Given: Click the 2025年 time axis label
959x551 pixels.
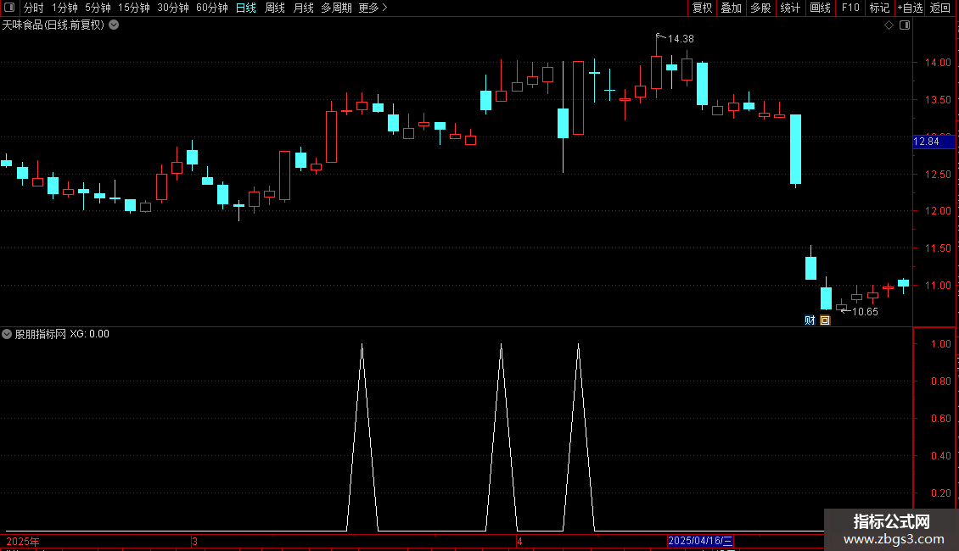Looking at the screenshot, I should (23, 541).
